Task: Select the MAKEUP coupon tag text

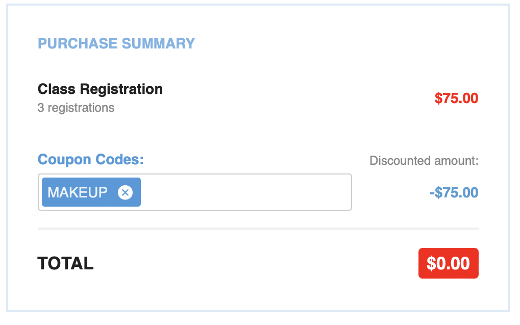Action: click(x=78, y=192)
